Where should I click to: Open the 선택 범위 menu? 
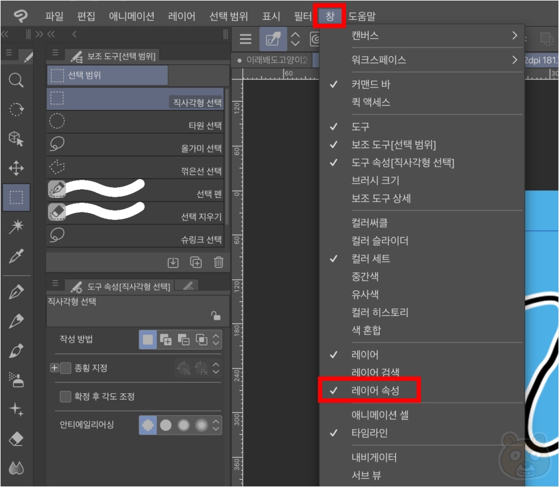pos(229,16)
